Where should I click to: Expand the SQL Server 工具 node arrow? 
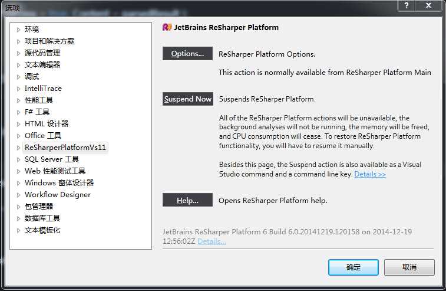[x=18, y=159]
